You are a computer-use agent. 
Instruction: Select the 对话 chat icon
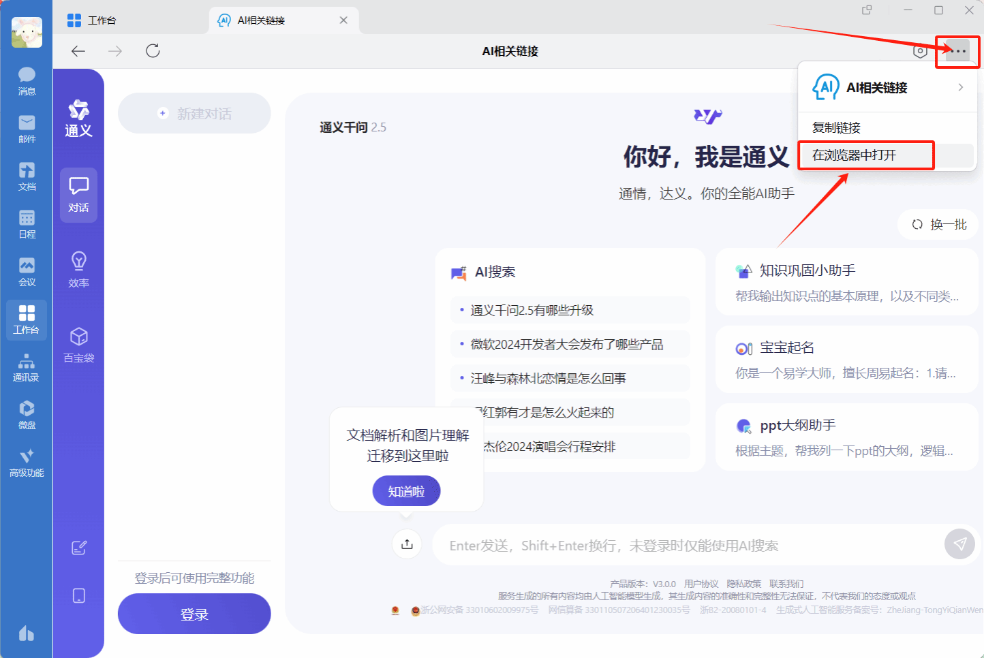coord(78,195)
